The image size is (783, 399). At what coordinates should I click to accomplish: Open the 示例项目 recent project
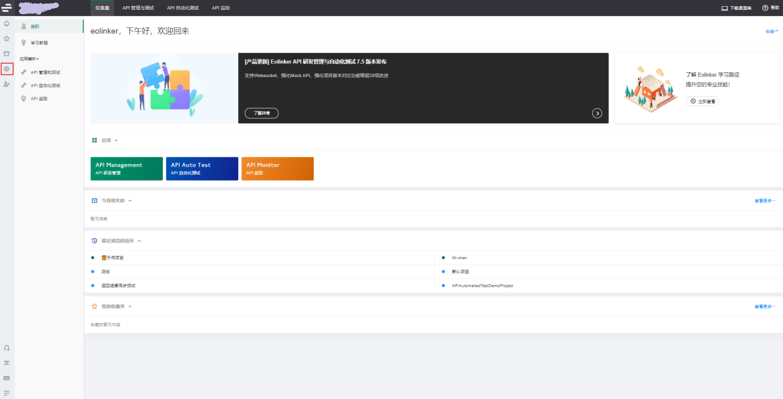point(113,258)
